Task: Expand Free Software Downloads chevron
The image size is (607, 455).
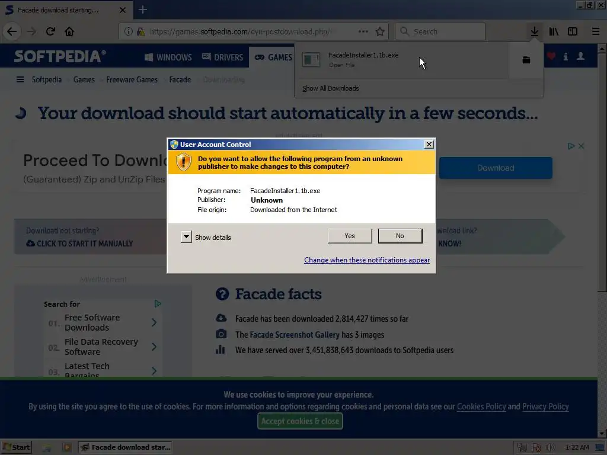Action: point(154,322)
